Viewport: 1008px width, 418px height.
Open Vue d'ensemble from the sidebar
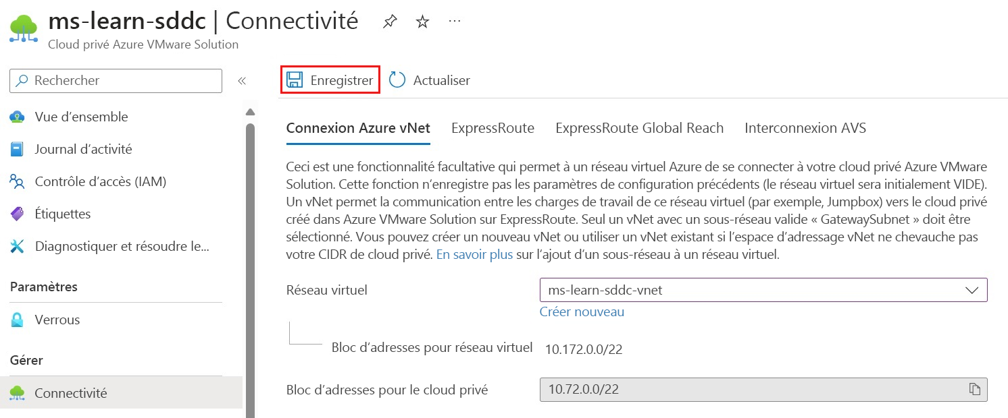coord(80,117)
